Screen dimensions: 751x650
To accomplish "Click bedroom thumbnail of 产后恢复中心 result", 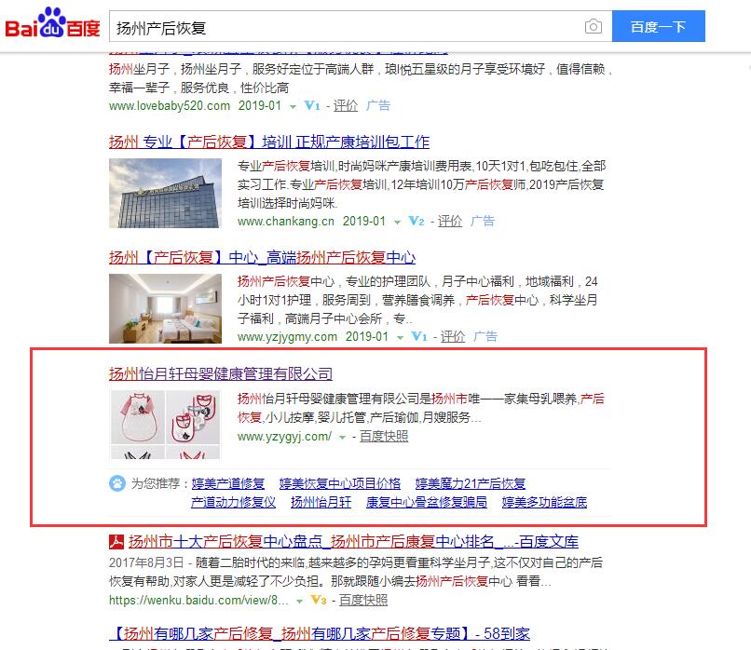I will click(x=165, y=309).
